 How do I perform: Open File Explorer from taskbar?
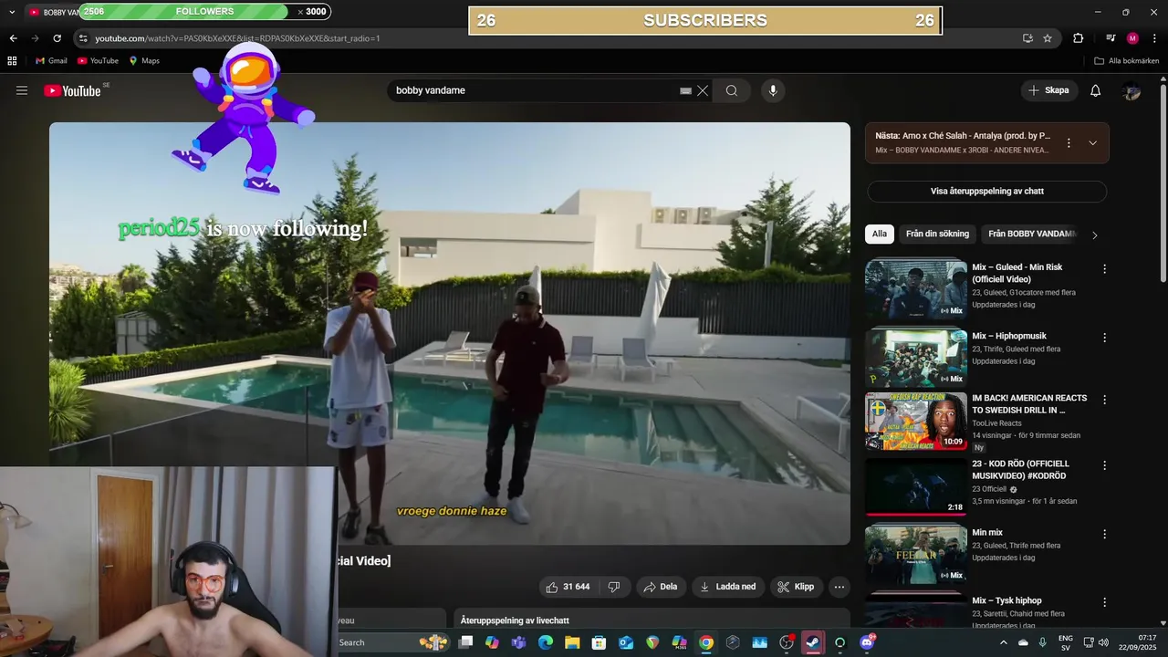(x=572, y=642)
